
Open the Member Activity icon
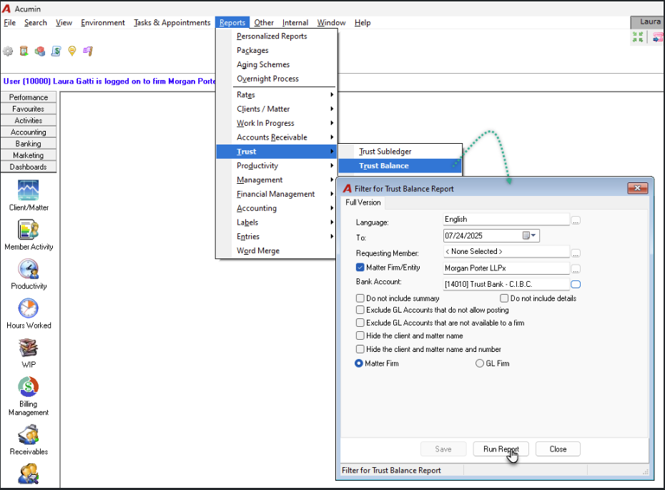(29, 230)
